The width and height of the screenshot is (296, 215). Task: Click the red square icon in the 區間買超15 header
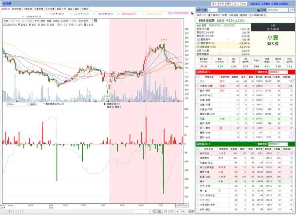click(290, 72)
